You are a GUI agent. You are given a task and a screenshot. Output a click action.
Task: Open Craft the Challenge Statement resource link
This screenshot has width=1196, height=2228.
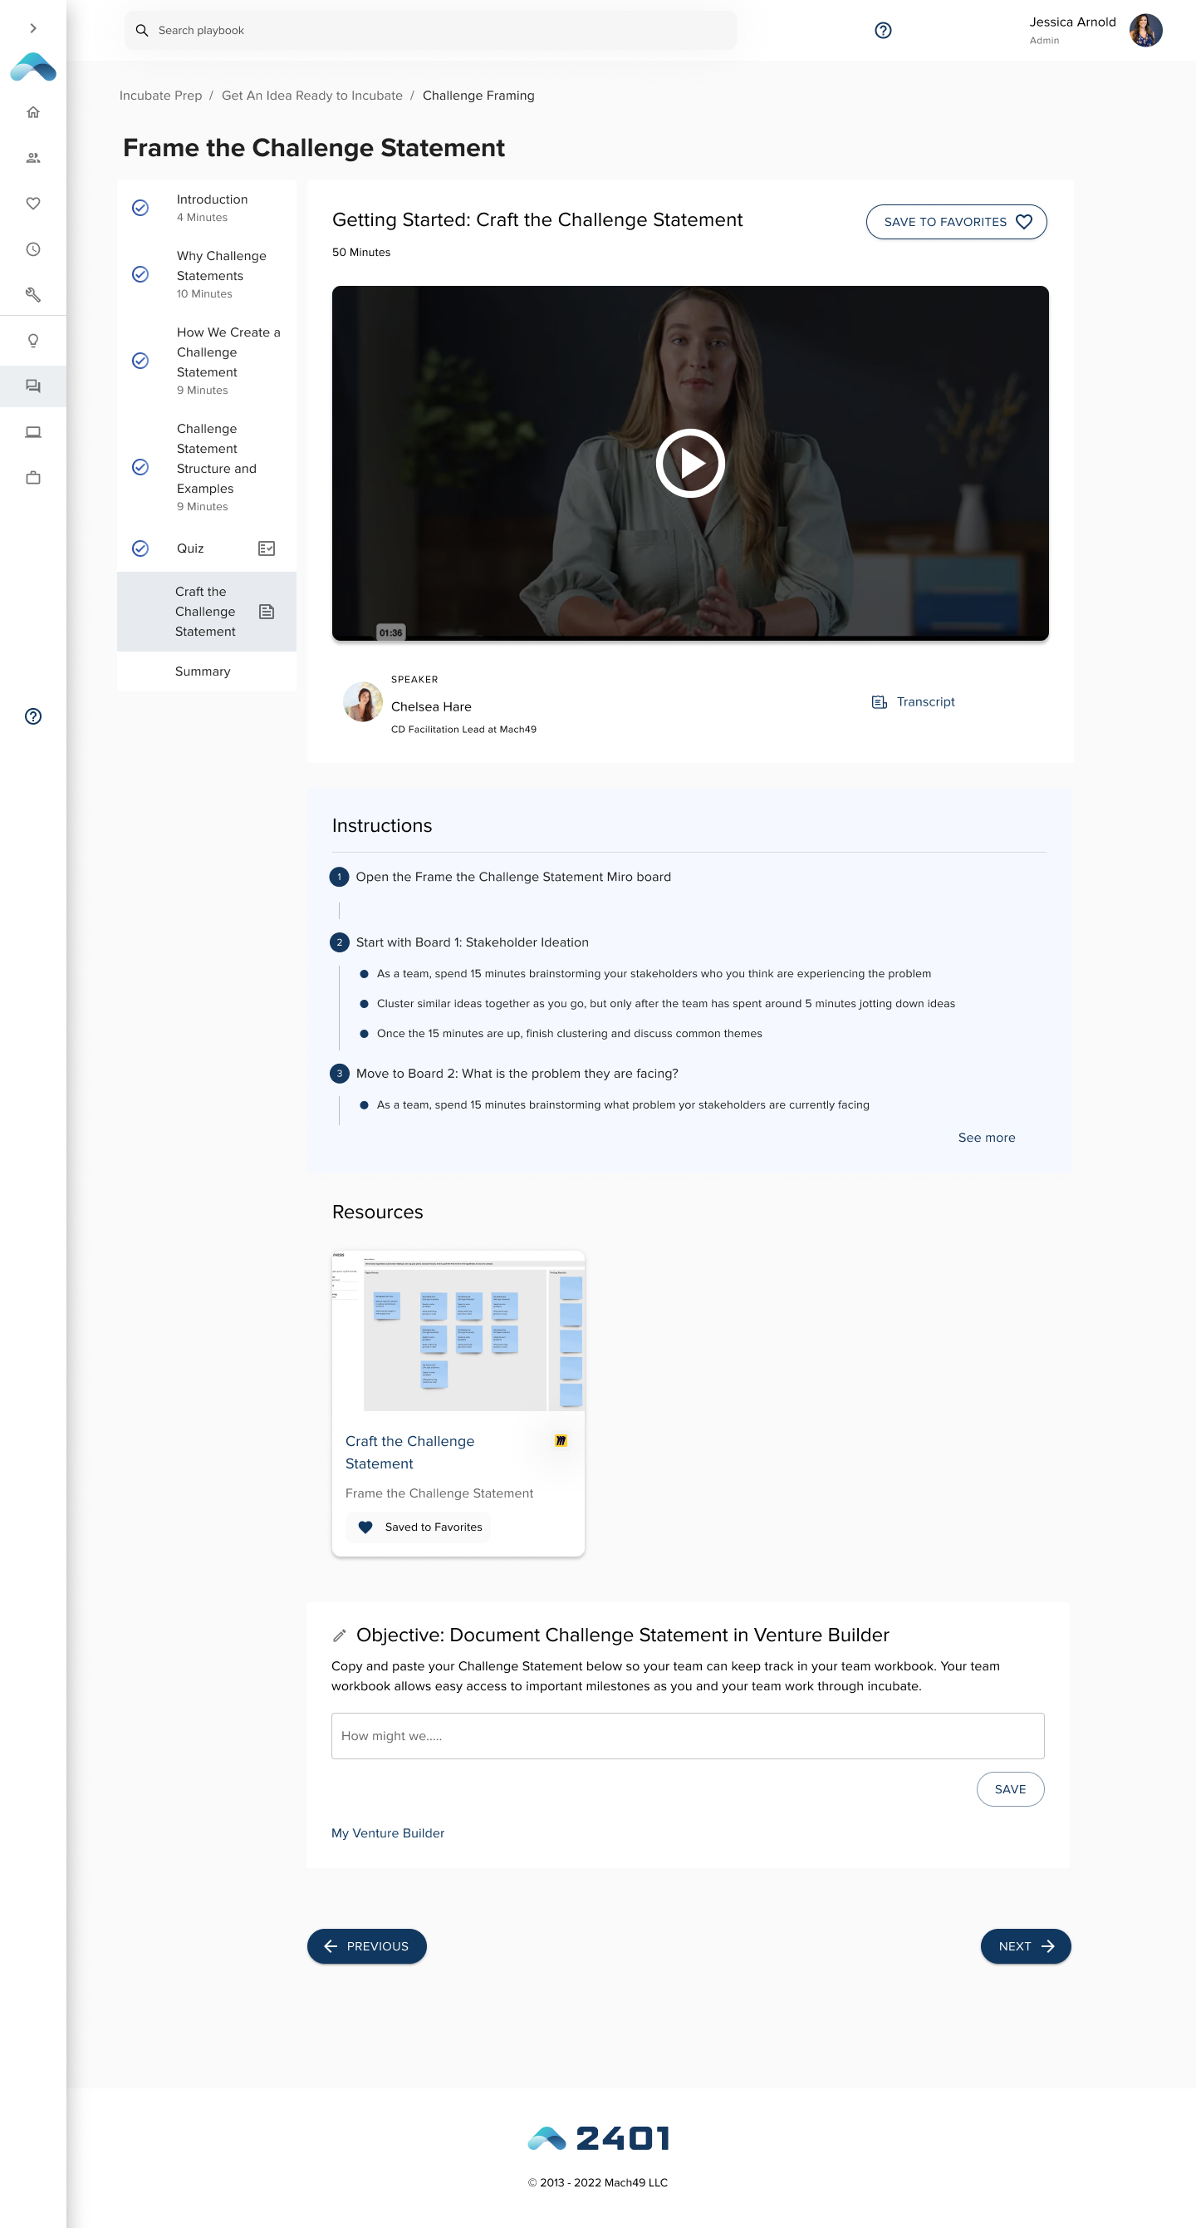tap(410, 1452)
